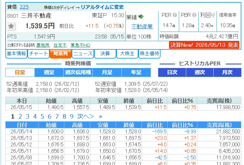
Task: Open compared stock 東急不HD
Action: 80,45
